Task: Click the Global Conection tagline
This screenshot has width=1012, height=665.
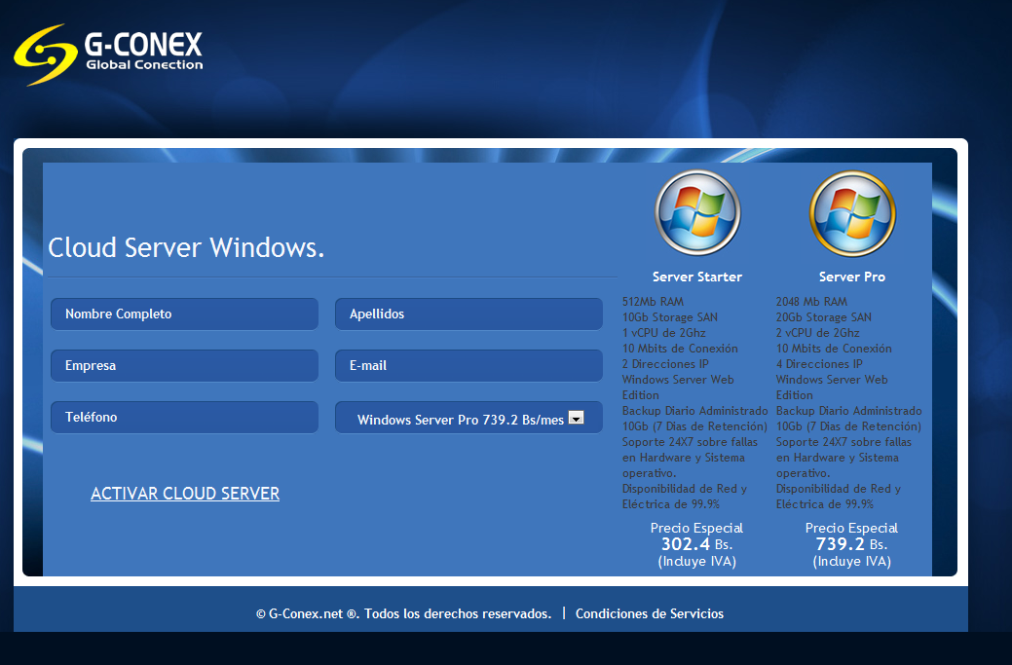Action: pos(144,64)
